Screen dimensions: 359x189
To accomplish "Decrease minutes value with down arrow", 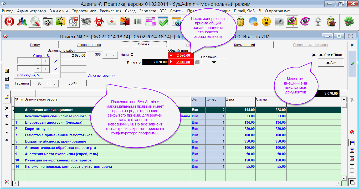I will 114,55.
